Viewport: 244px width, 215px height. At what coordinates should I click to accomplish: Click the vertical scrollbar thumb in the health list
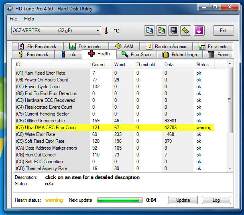click(x=230, y=100)
